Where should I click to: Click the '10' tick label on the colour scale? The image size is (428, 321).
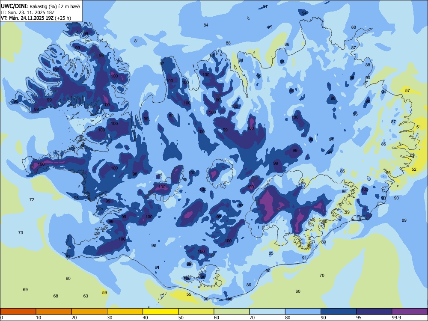tap(39, 318)
